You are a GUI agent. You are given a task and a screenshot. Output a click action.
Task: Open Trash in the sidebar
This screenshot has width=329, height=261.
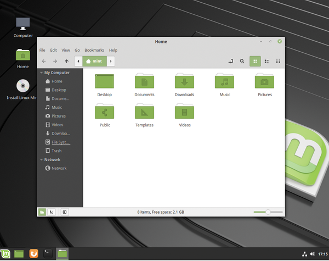pyautogui.click(x=56, y=151)
